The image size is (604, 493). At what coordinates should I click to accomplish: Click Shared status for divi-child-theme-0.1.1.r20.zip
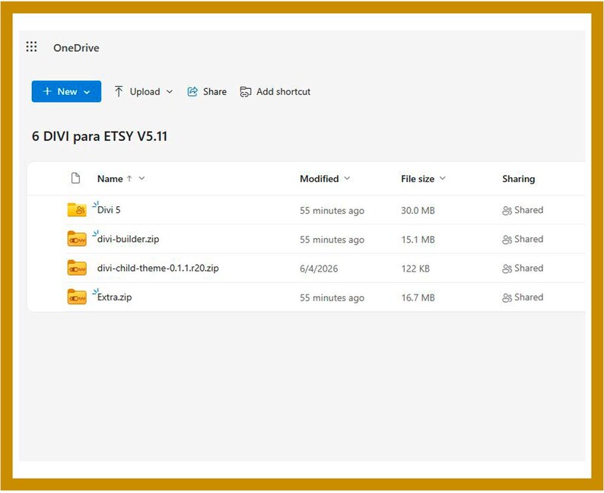point(523,269)
